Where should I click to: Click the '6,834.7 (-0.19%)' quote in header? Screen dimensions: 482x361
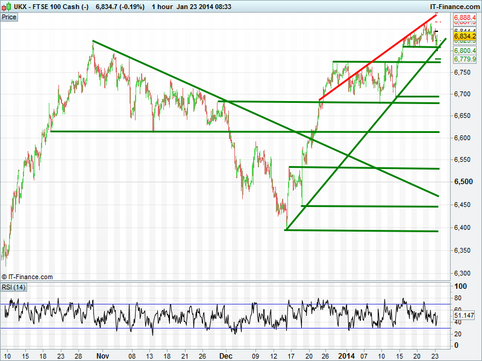coord(120,7)
